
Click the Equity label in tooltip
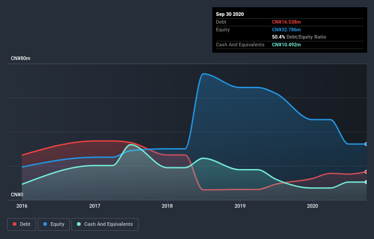[223, 30]
